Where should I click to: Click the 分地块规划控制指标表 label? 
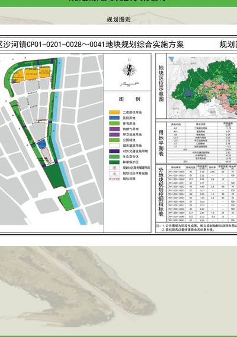point(161,192)
